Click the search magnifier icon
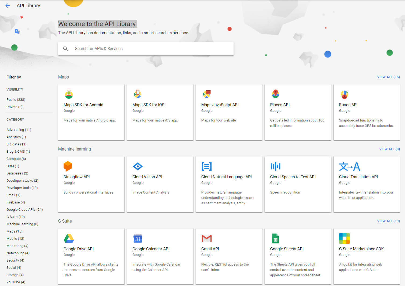This screenshot has height=286, width=405. coord(66,49)
